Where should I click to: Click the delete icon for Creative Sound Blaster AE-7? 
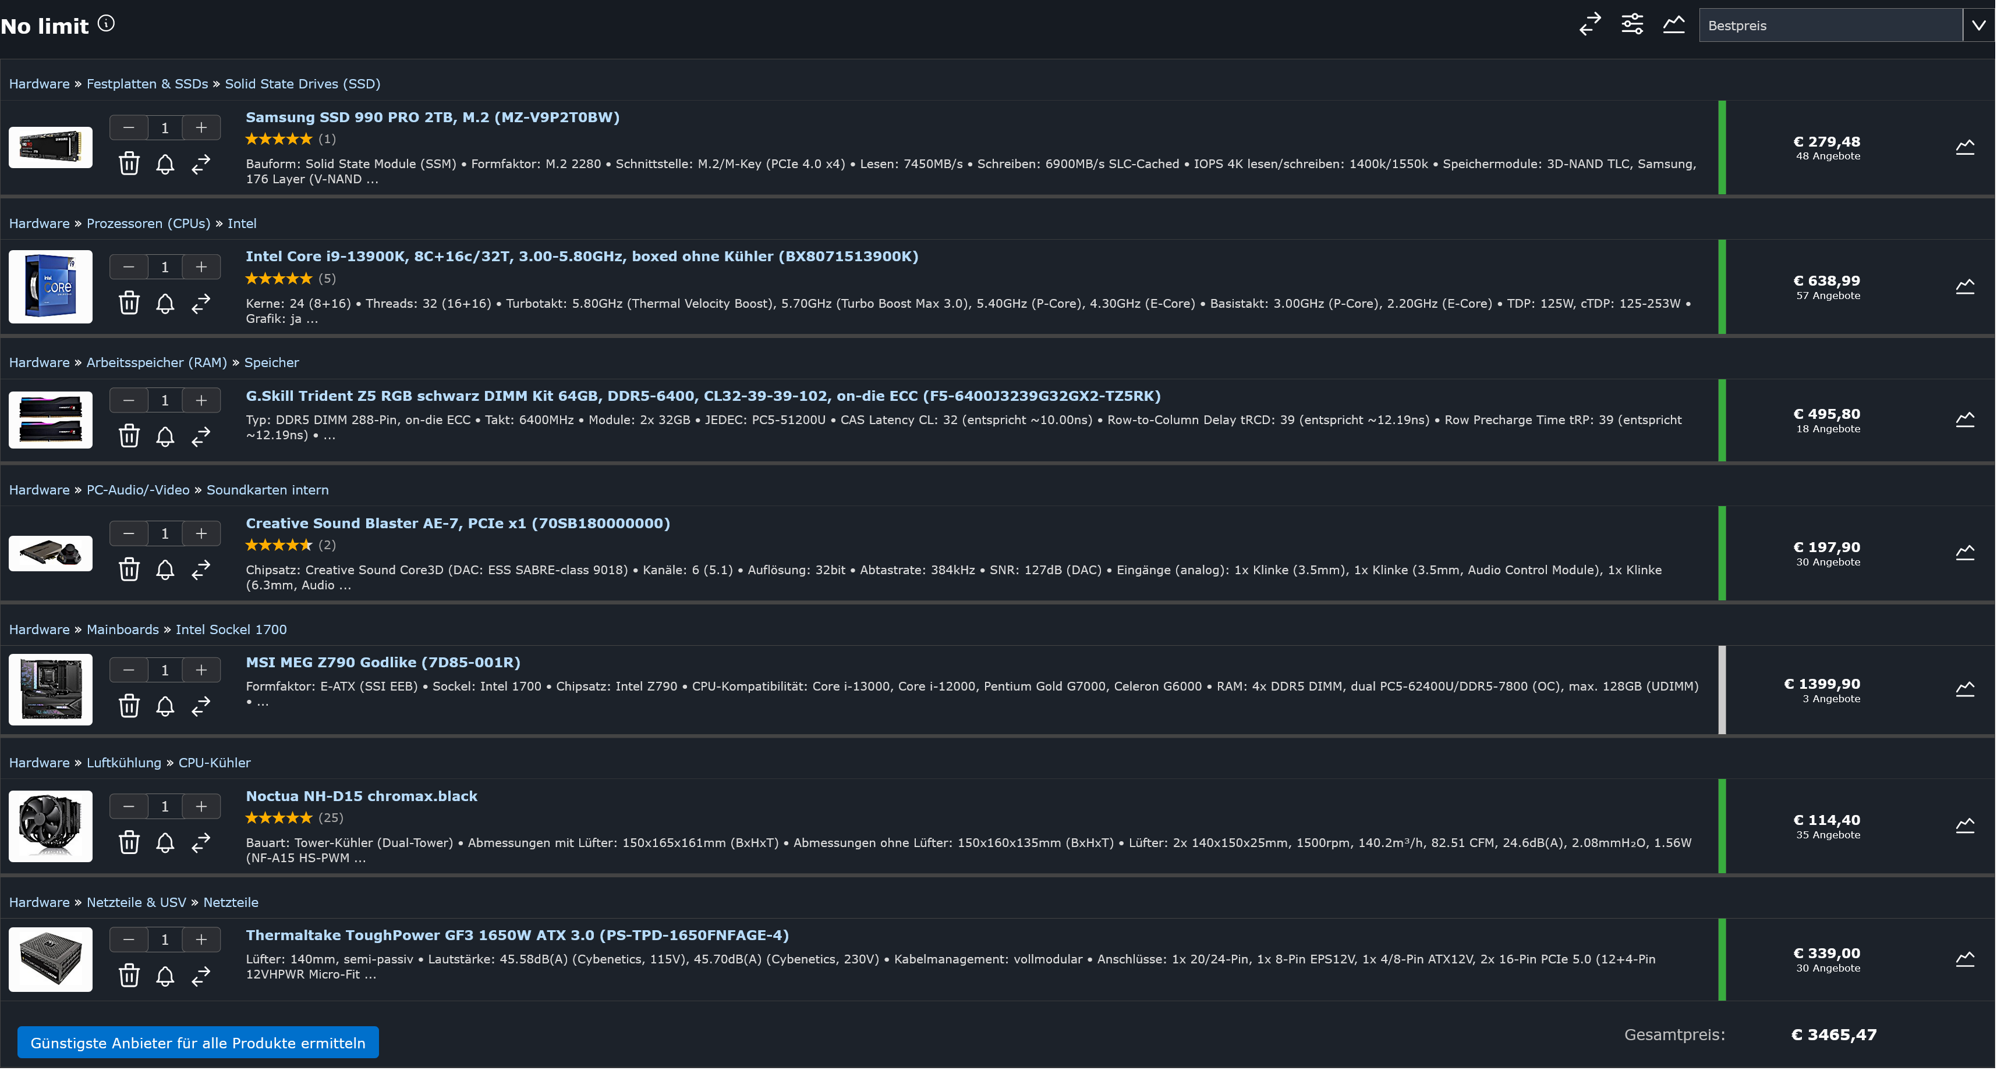click(128, 570)
